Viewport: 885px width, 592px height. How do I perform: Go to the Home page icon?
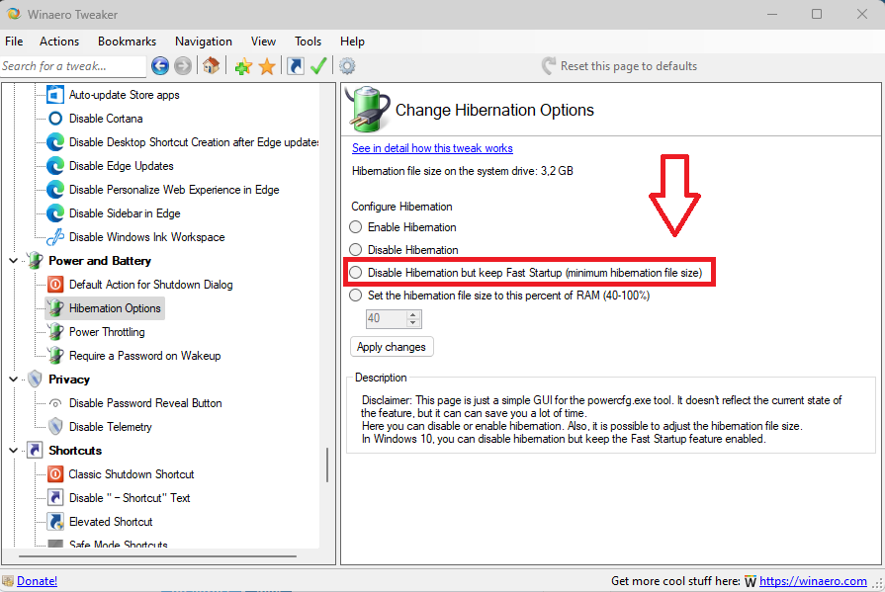[x=211, y=66]
